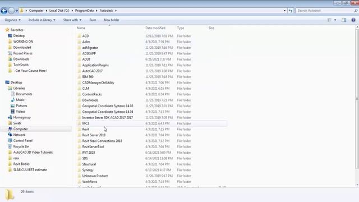The image size is (359, 202).
Task: Click Local Disk (C:) in the breadcrumb
Action: click(59, 11)
